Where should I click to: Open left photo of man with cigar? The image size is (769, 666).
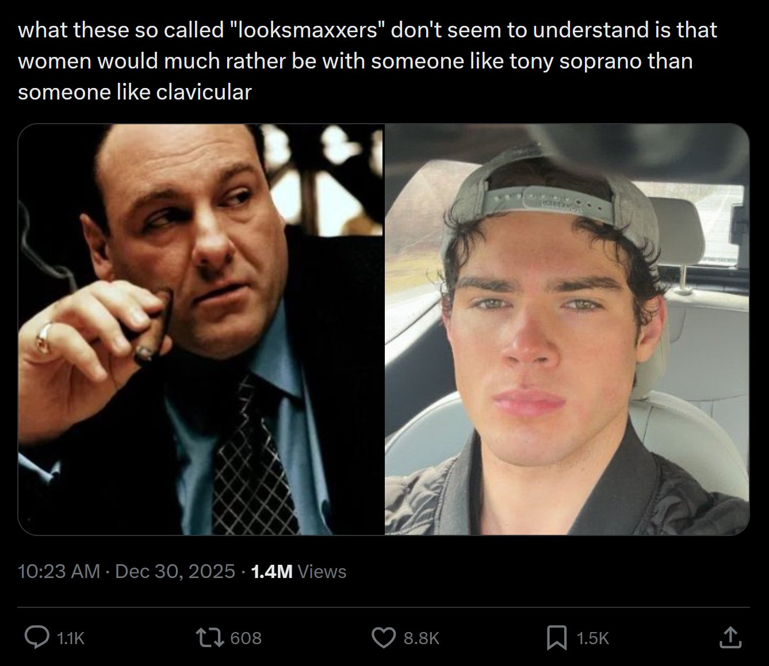pos(201,330)
